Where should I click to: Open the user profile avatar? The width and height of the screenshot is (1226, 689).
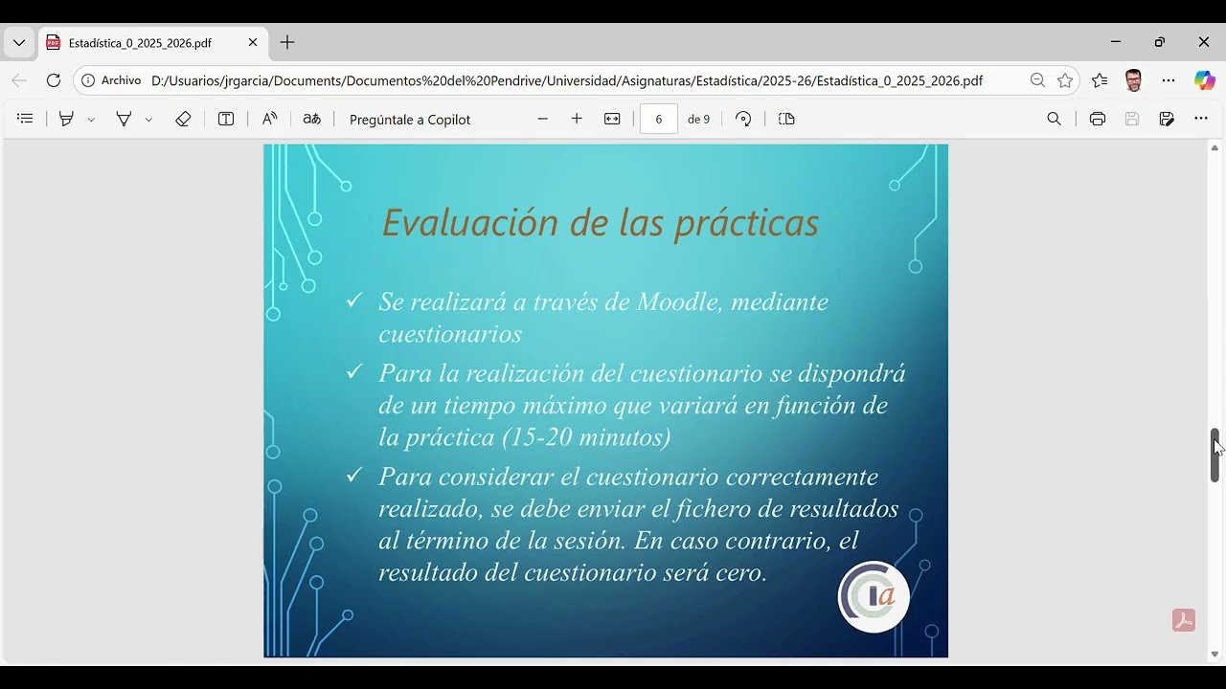click(1134, 80)
